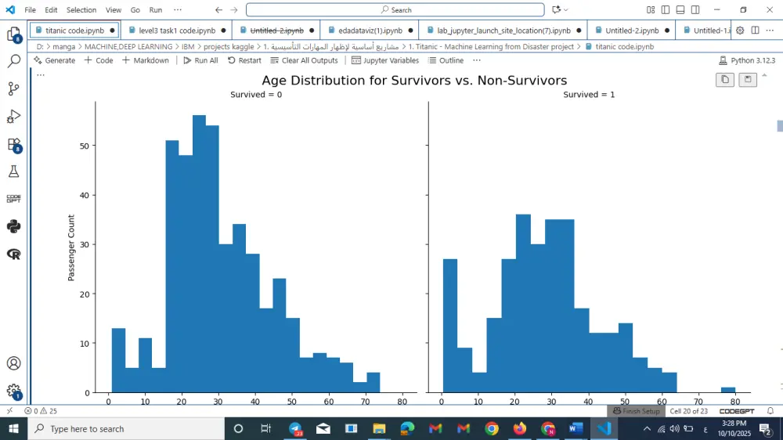Switch to 'lab_jupyter_launch_site_location(7).ipynb' tab
Screen dimensions: 783x440
(503, 31)
